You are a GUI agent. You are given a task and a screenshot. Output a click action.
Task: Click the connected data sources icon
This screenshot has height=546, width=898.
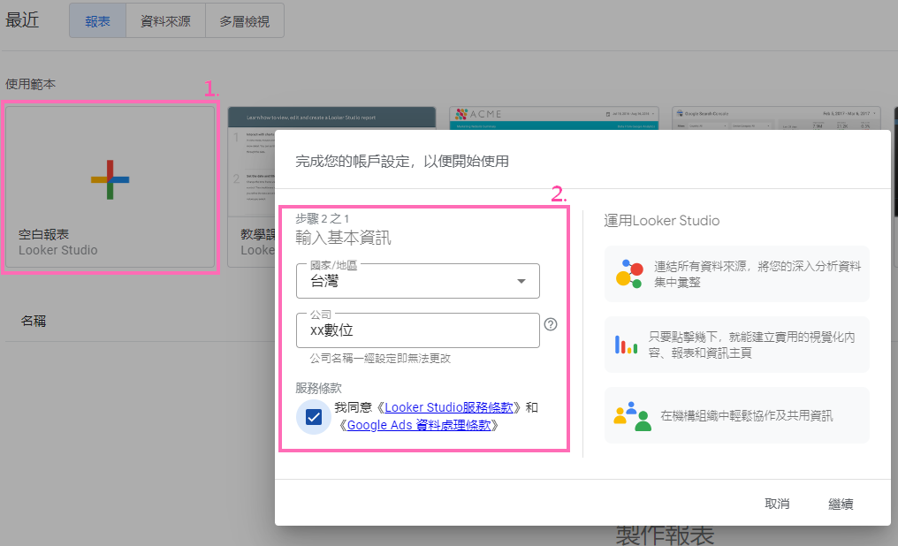[628, 274]
